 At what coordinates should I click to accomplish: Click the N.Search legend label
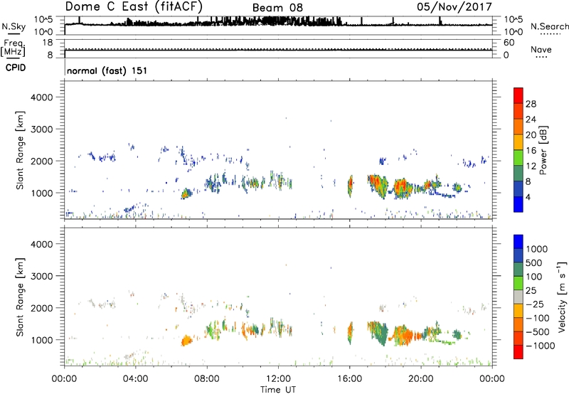point(549,26)
